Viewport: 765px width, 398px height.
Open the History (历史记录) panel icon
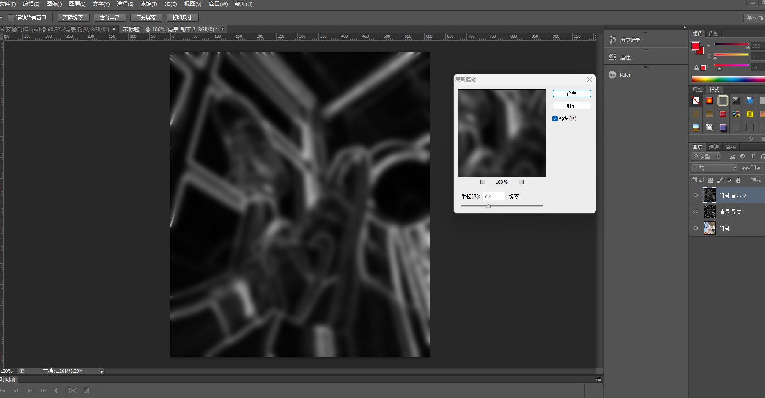pyautogui.click(x=612, y=40)
